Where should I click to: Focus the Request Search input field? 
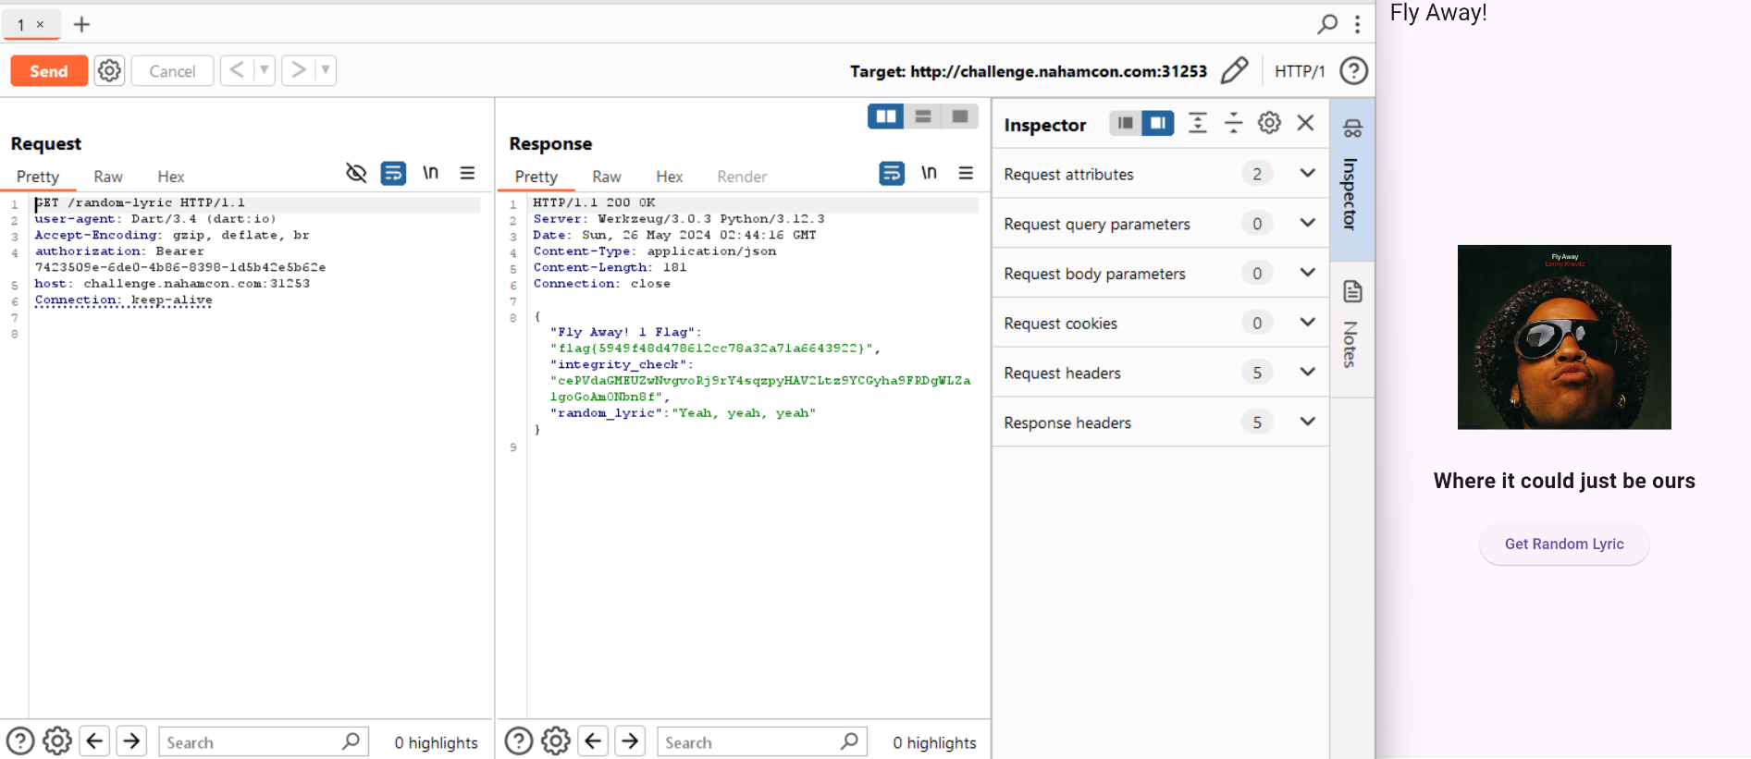(264, 742)
